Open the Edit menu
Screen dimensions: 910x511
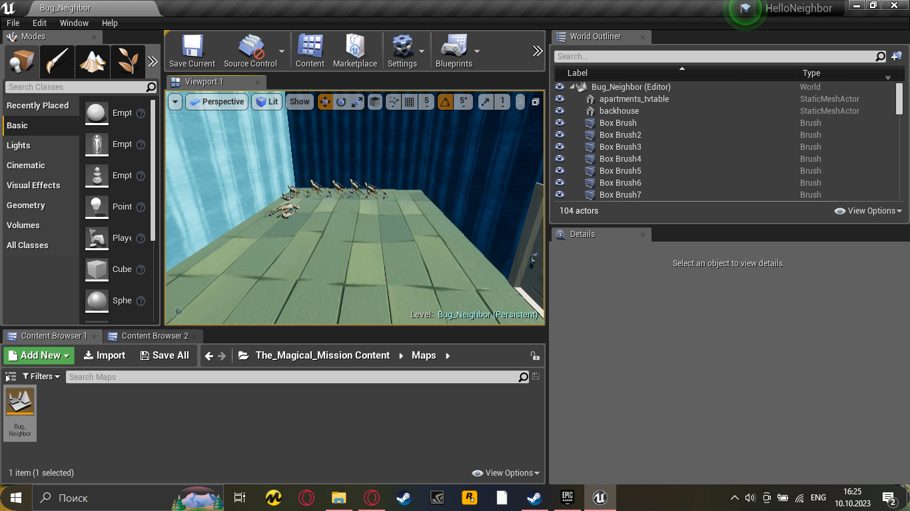pos(40,23)
